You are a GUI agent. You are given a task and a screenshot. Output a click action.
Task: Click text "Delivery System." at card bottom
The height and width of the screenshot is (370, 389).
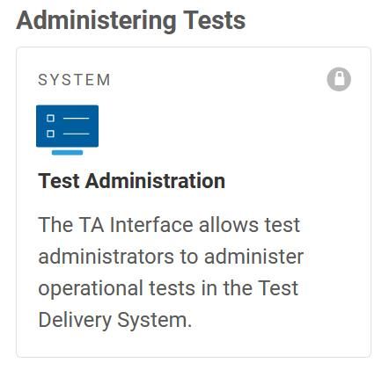(115, 320)
